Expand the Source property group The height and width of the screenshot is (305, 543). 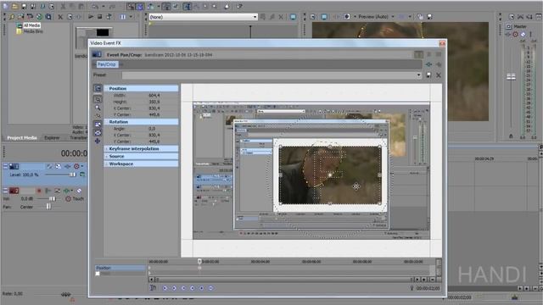tap(106, 156)
